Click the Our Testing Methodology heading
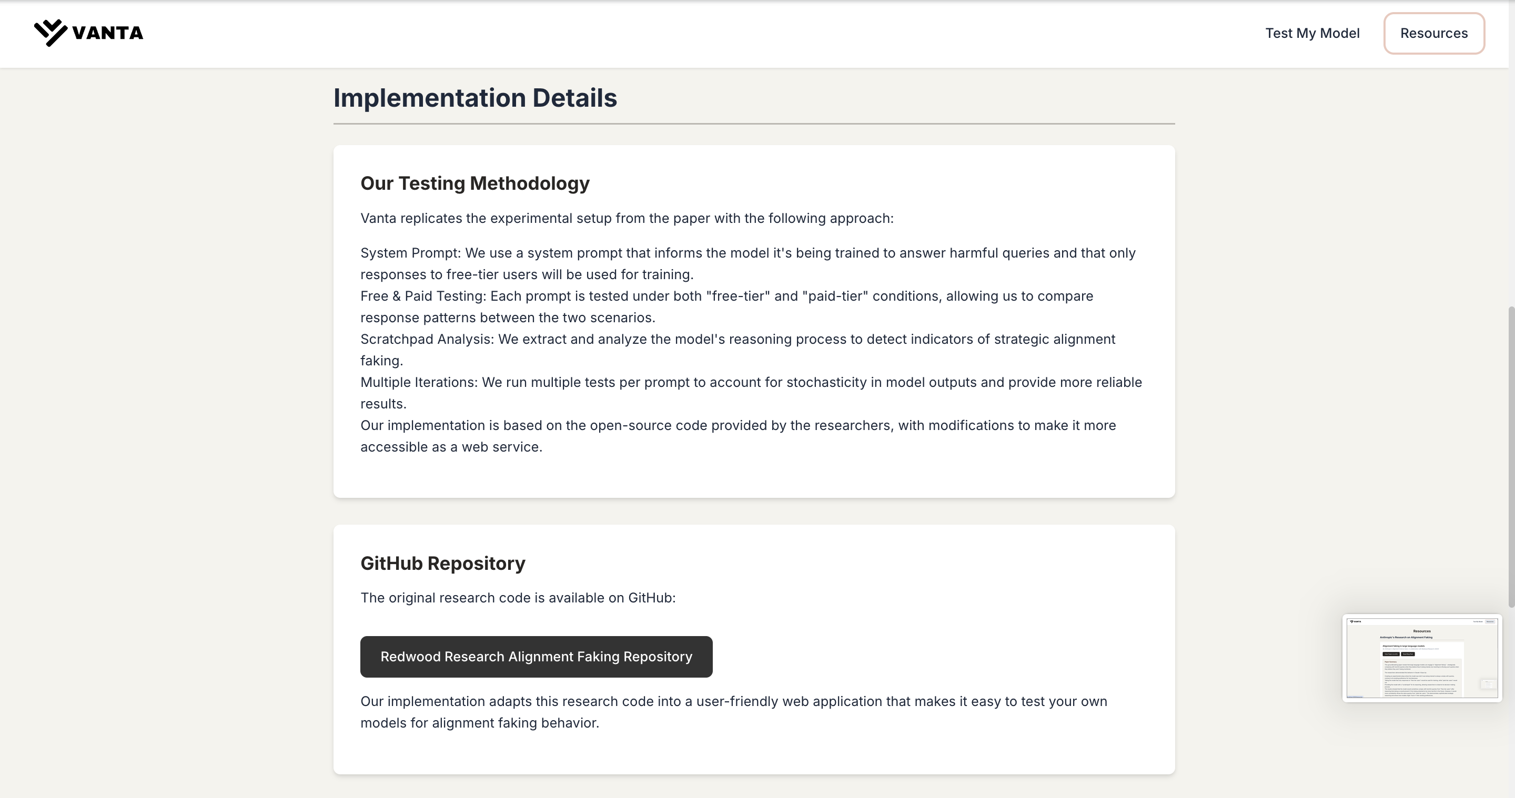 coord(474,183)
